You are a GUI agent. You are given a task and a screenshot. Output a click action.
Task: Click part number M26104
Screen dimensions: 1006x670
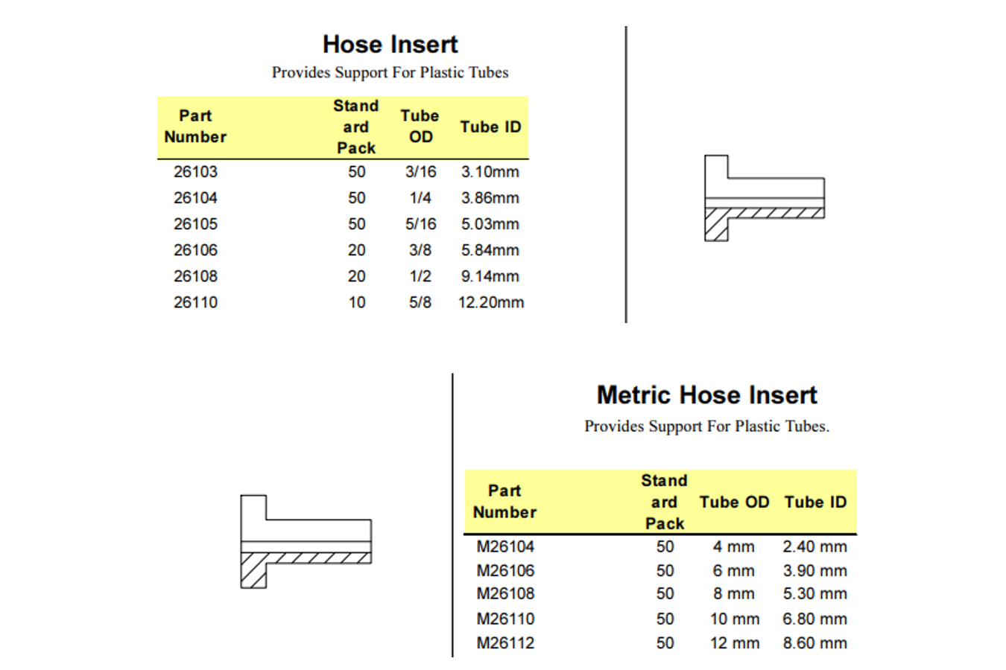tap(505, 546)
